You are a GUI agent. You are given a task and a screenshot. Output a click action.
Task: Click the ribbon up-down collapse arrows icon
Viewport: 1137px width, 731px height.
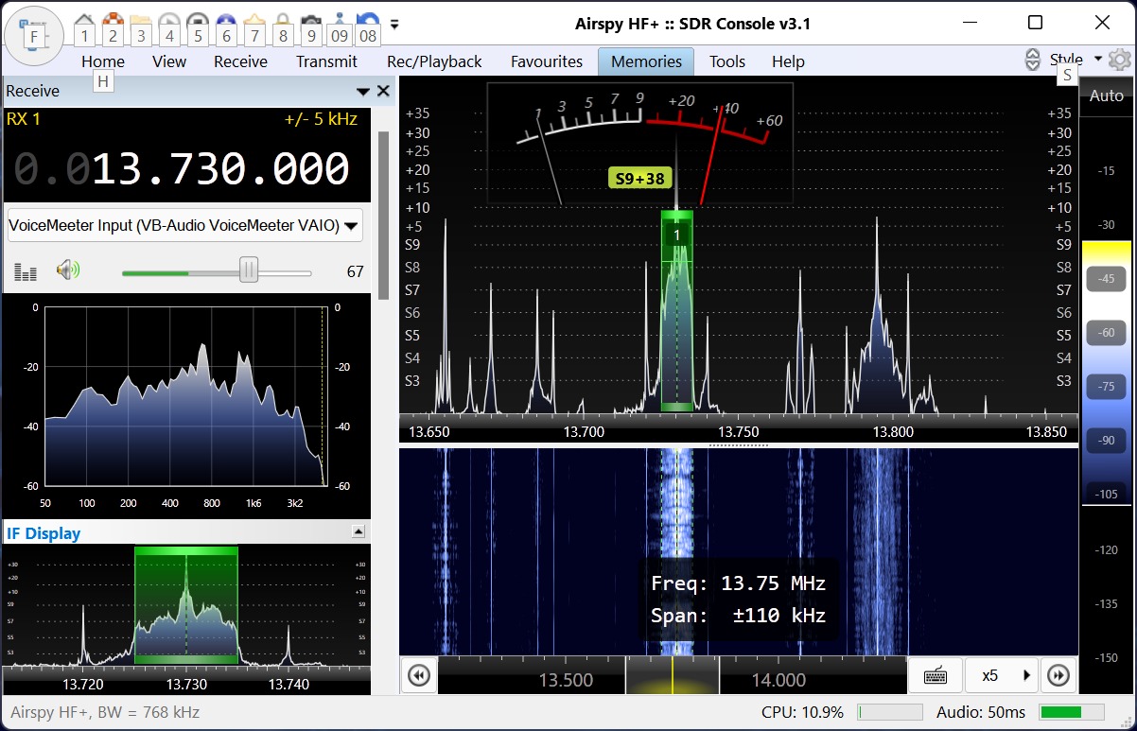(x=1033, y=61)
